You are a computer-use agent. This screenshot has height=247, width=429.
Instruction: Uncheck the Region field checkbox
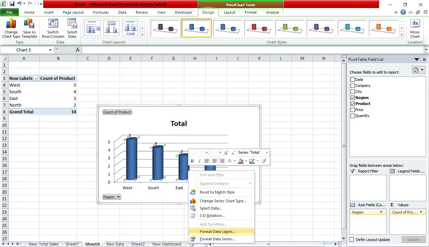tap(353, 98)
